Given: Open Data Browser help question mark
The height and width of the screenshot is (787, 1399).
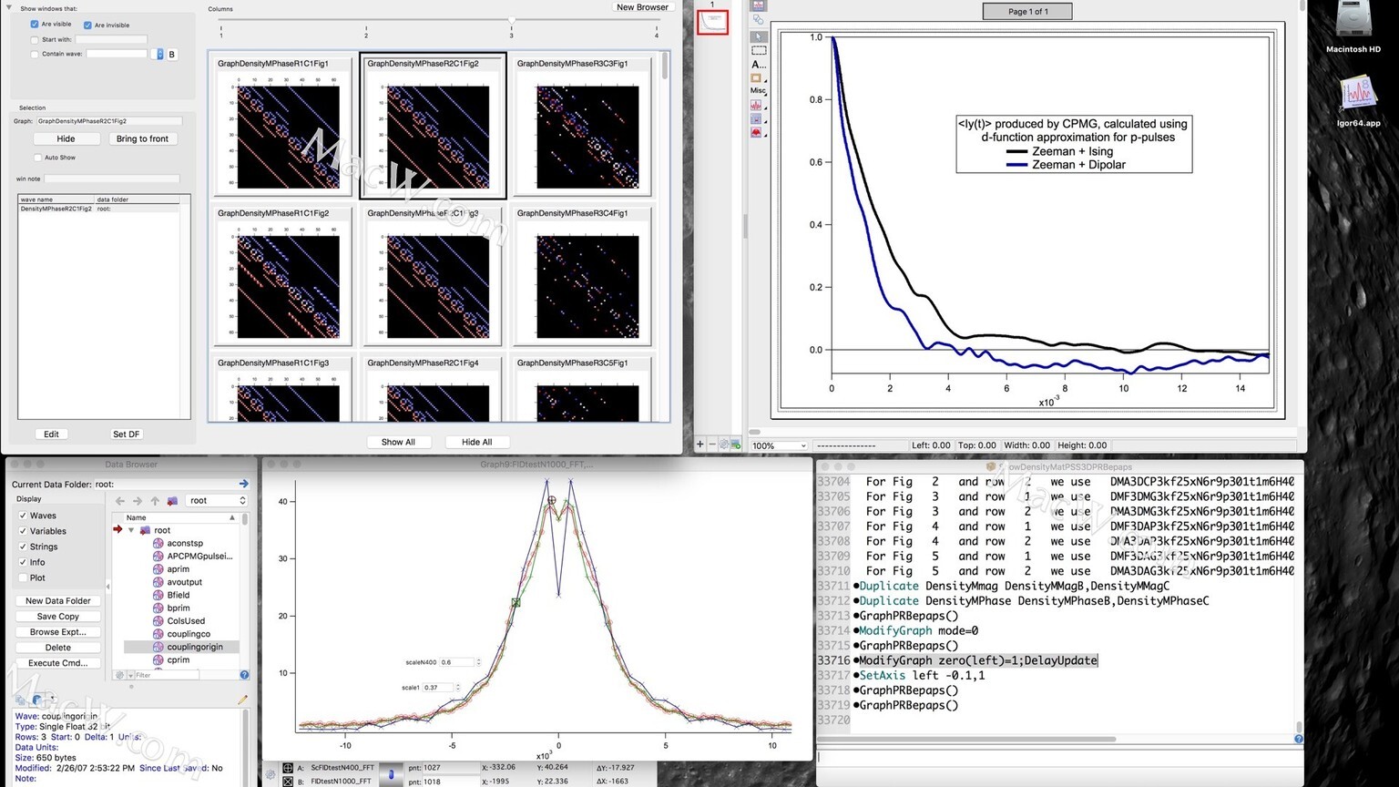Looking at the screenshot, I should pos(244,675).
